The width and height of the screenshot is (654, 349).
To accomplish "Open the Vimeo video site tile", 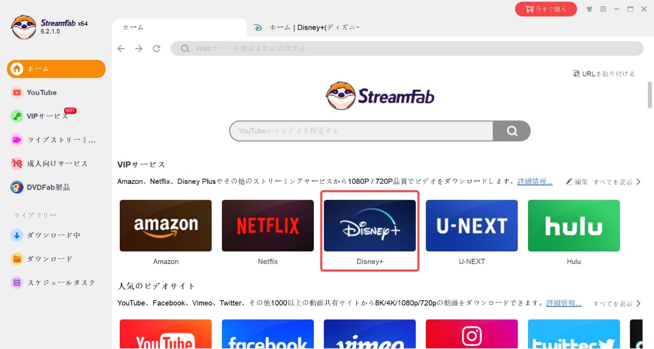I will [370, 334].
